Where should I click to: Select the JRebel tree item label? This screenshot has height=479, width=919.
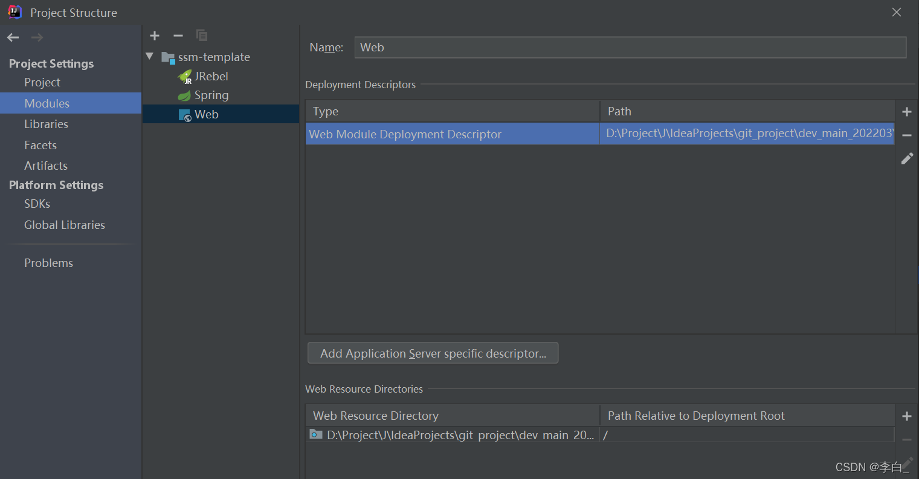(x=211, y=77)
